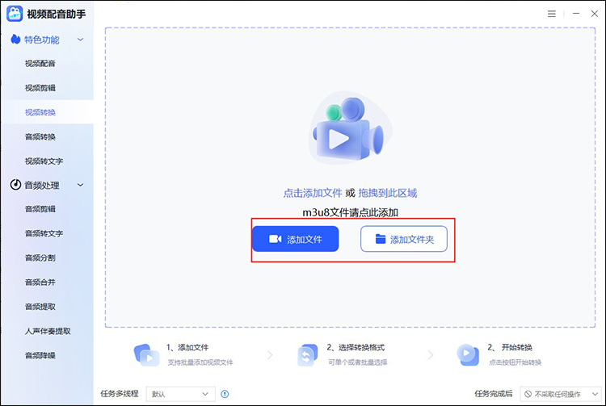Click the 开始转换 step icon

(x=468, y=354)
